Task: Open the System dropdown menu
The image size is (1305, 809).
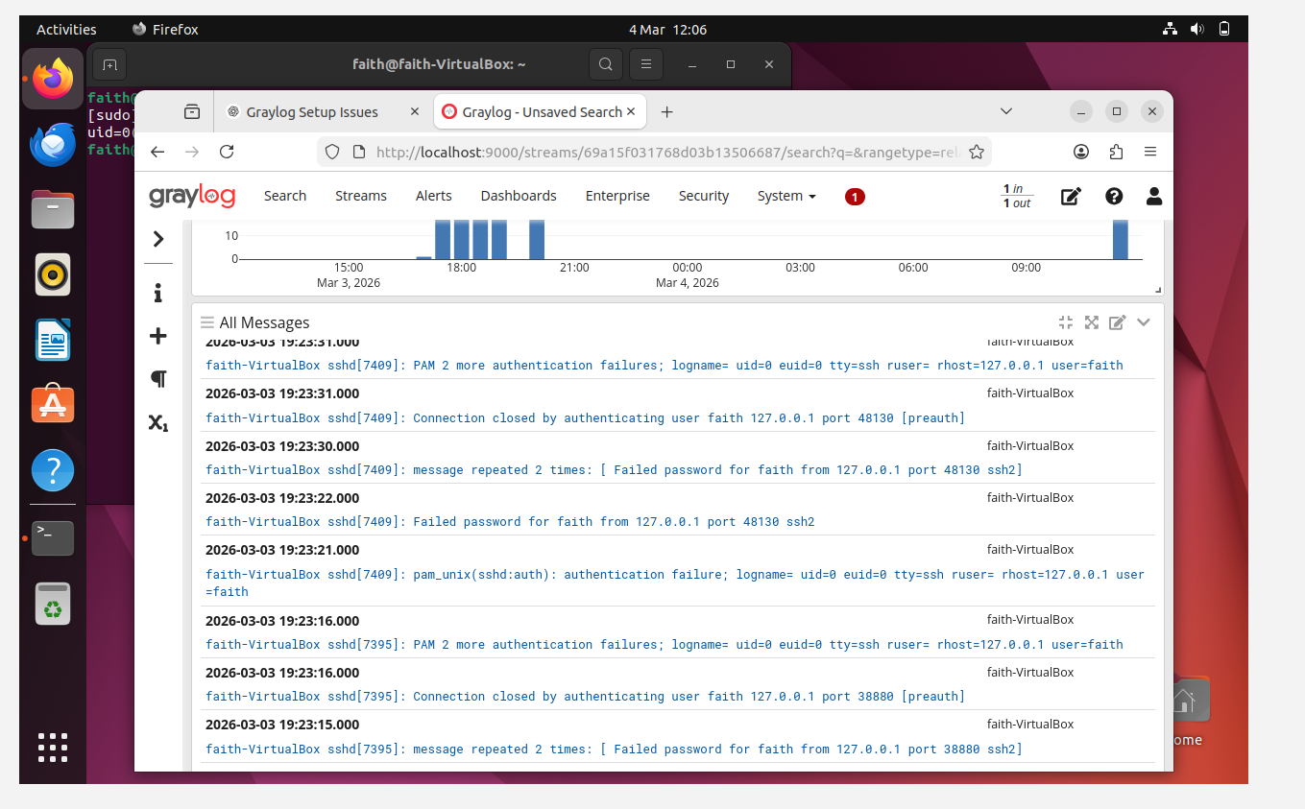Action: coord(786,196)
